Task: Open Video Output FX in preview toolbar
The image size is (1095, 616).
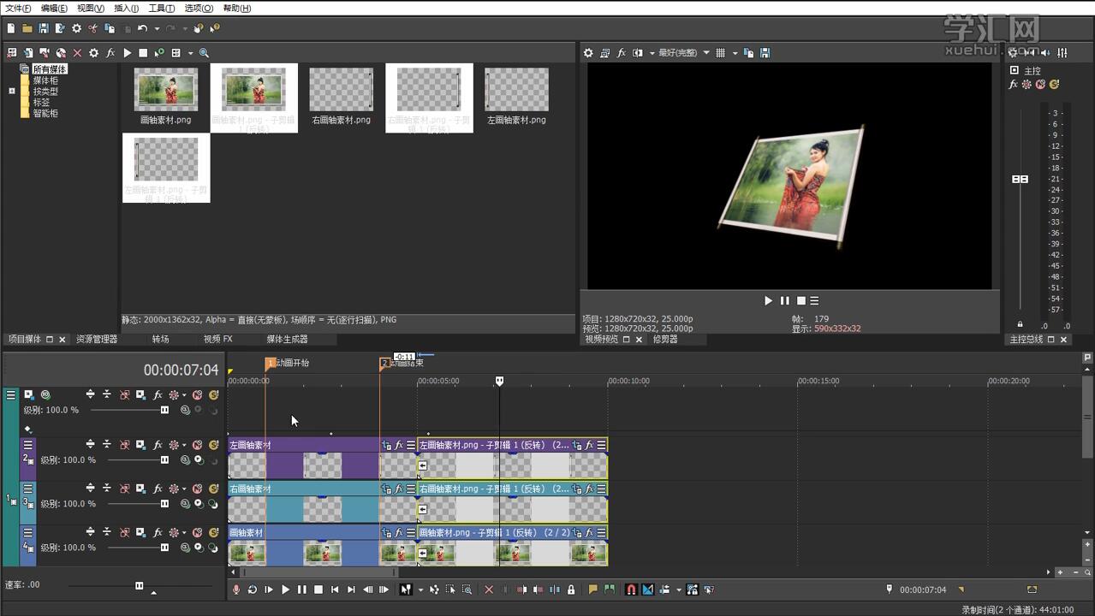Action: pyautogui.click(x=622, y=53)
